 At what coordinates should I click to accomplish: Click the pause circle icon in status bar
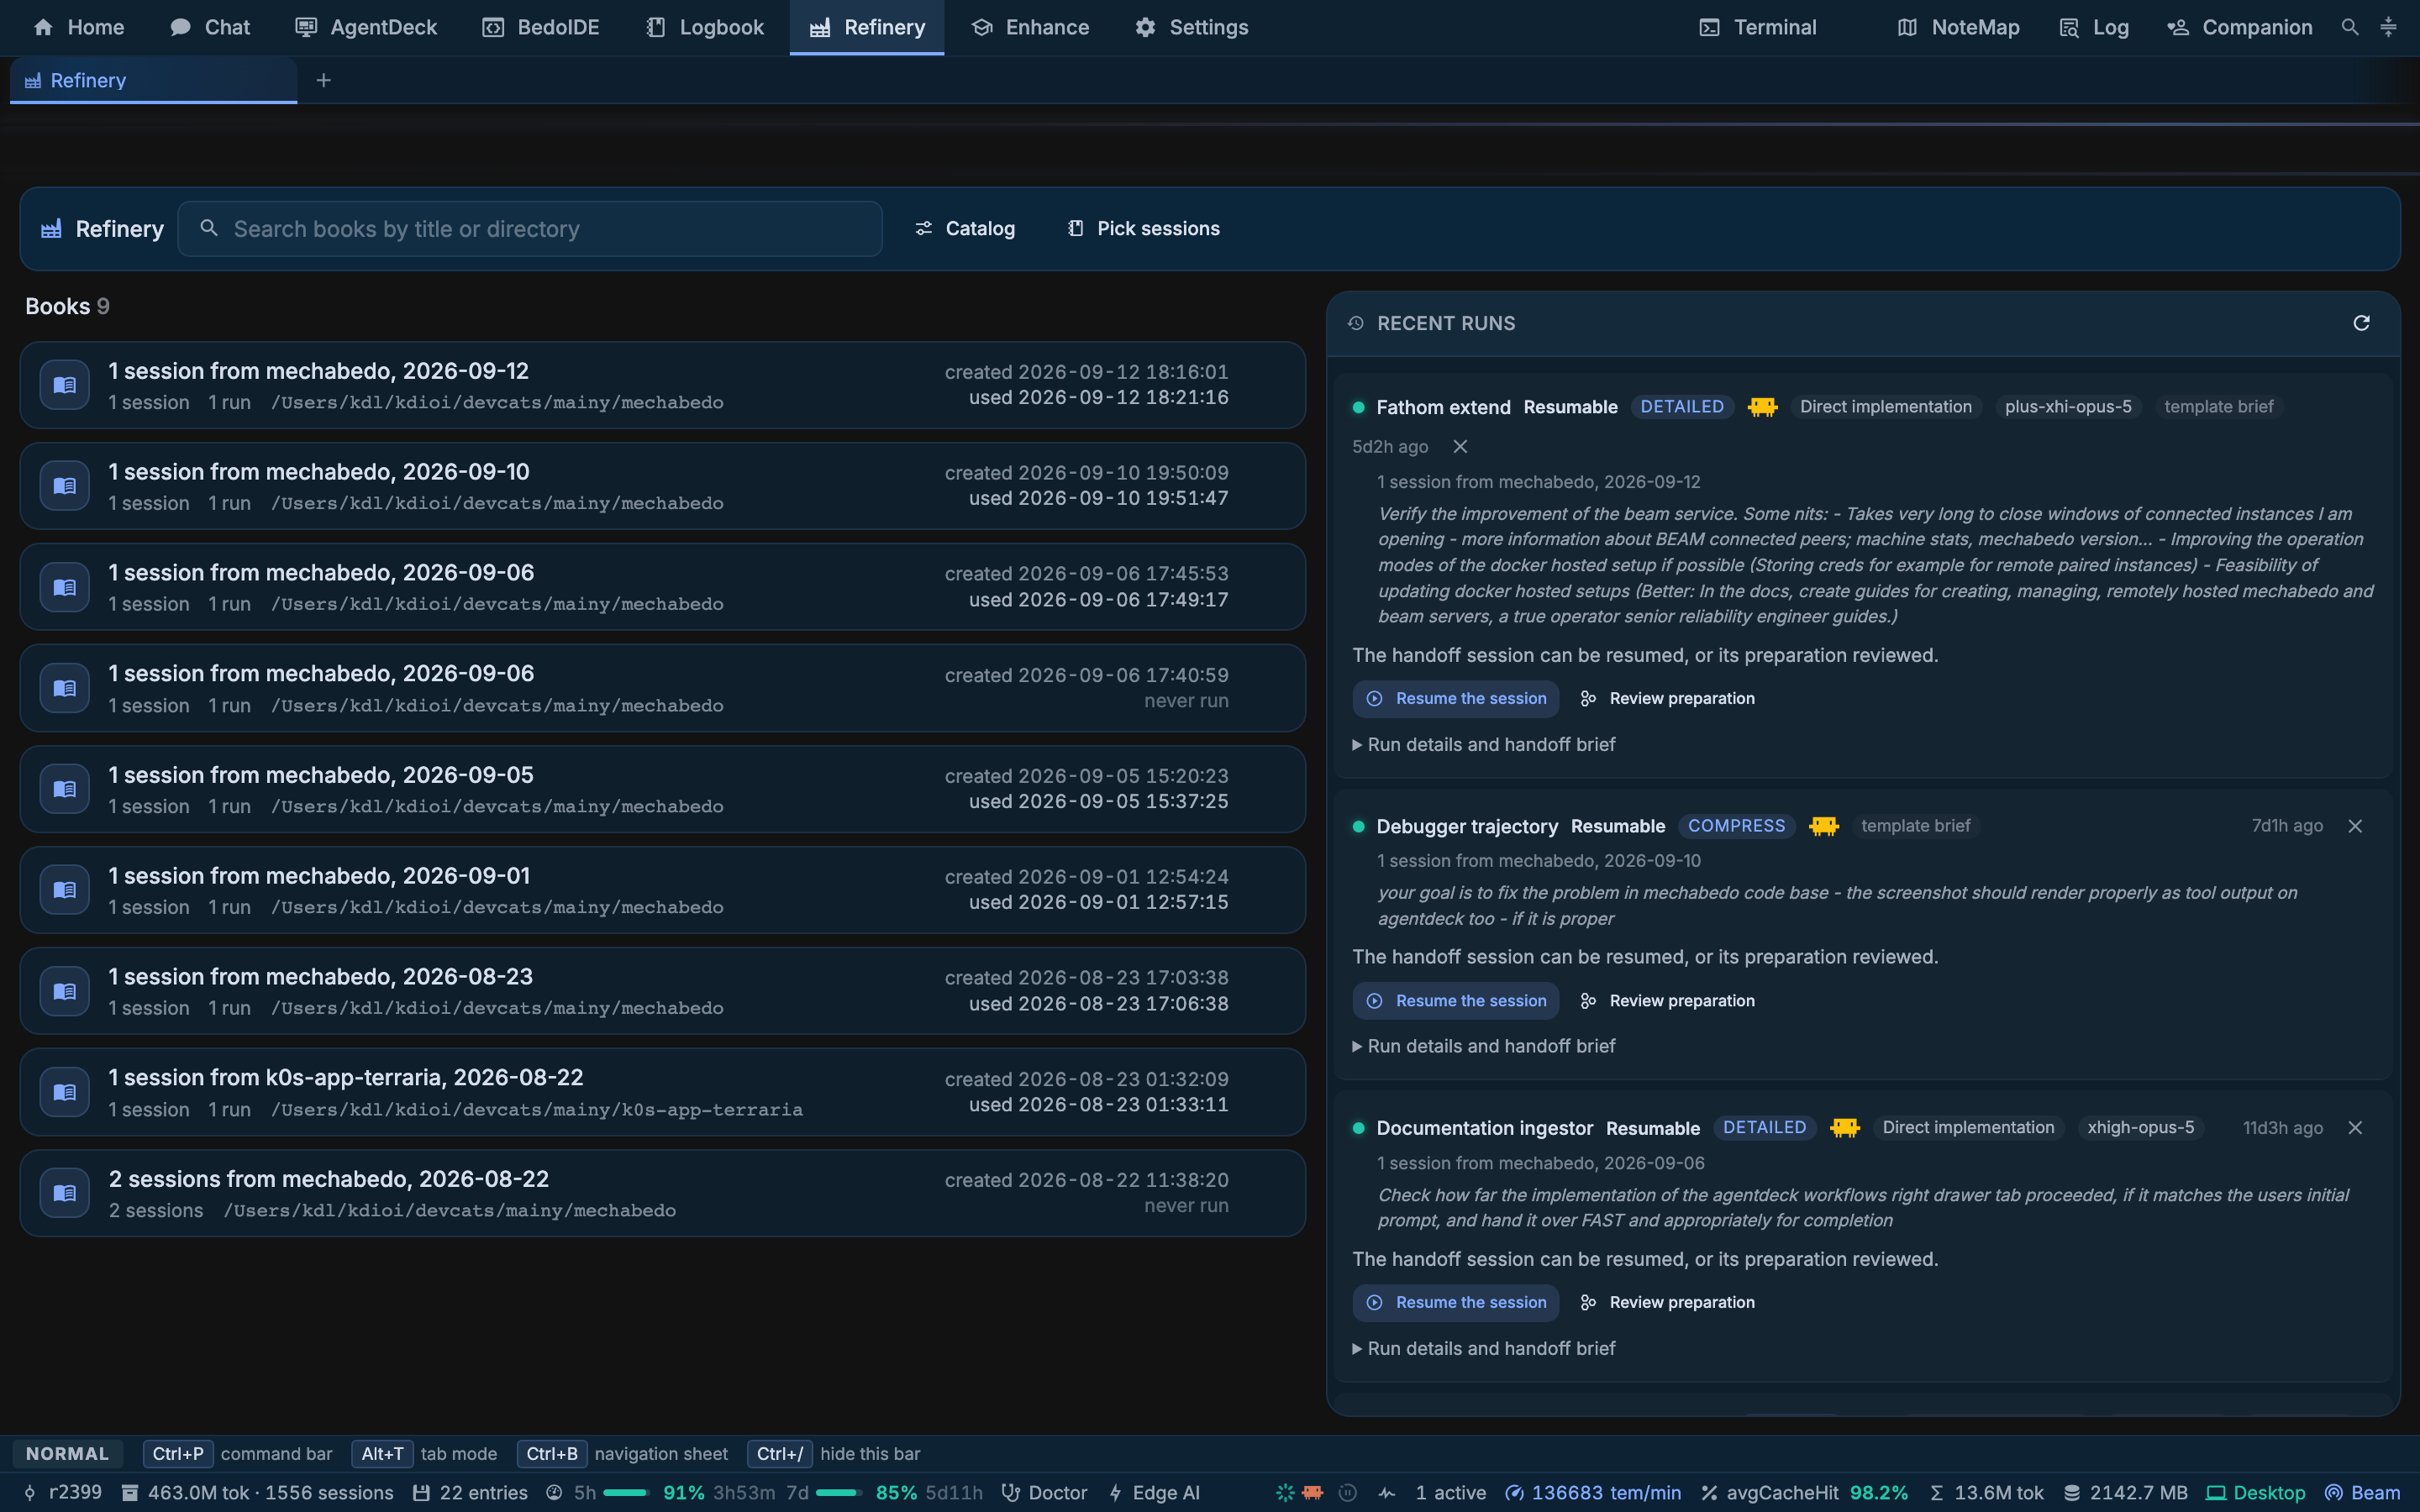[1348, 1493]
